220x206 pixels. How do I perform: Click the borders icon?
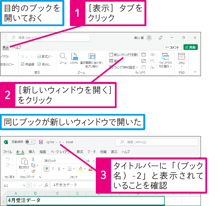70,168
